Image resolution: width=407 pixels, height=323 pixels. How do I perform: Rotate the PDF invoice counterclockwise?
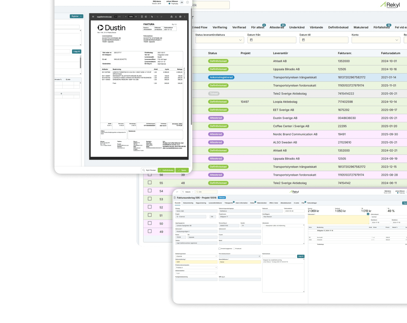146,17
